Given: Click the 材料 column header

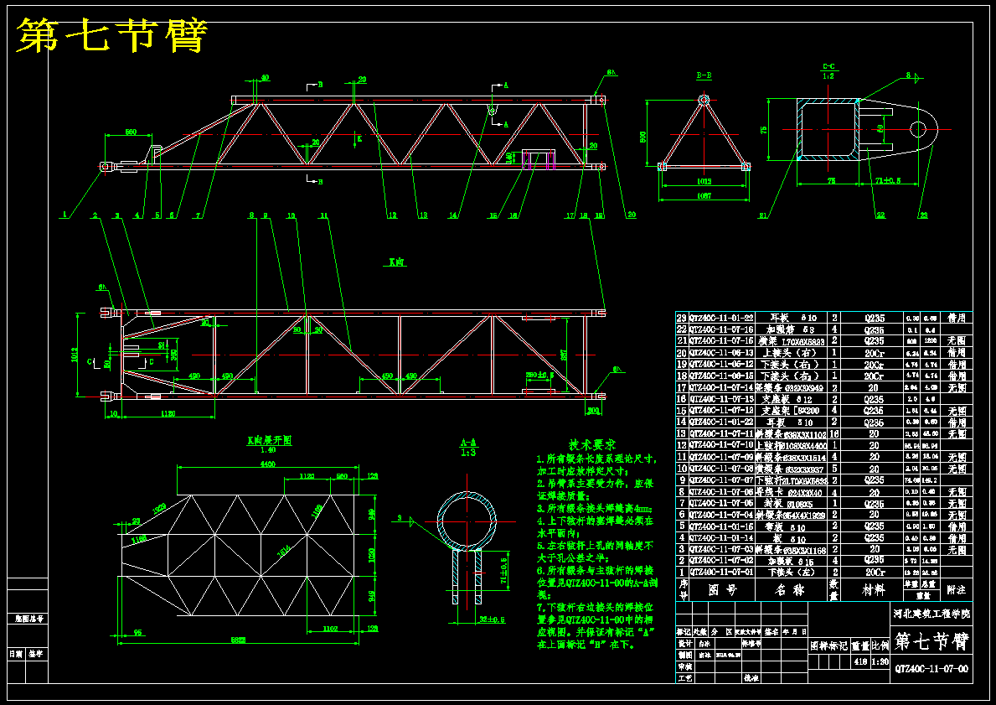Looking at the screenshot, I should pyautogui.click(x=874, y=590).
